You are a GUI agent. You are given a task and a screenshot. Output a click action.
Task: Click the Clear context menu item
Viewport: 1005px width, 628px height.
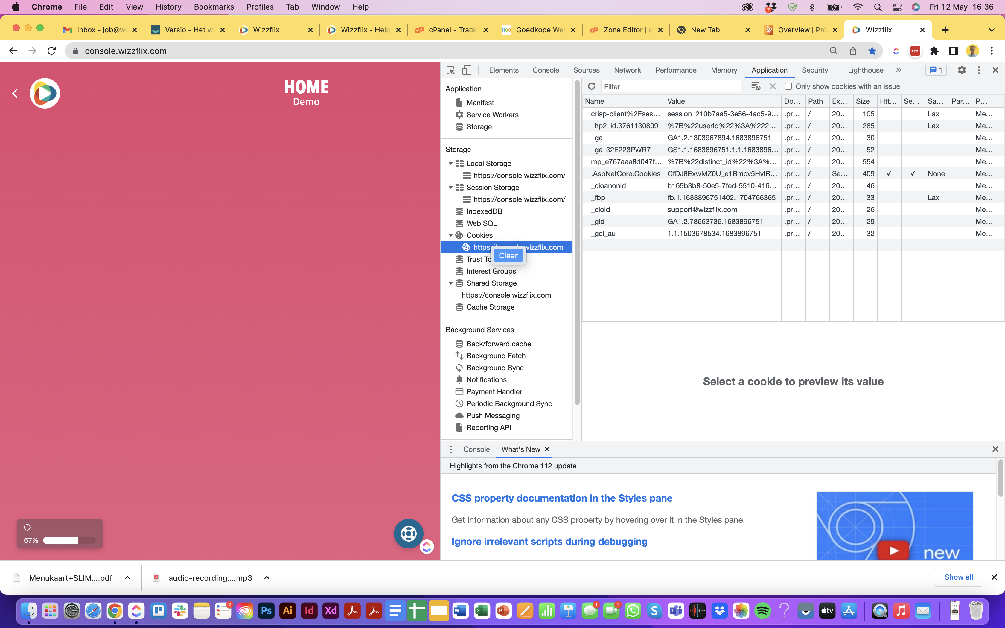tap(508, 255)
